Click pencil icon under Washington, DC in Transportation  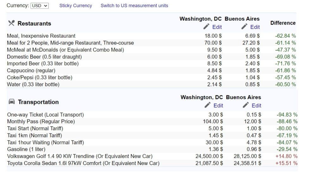click(208, 105)
